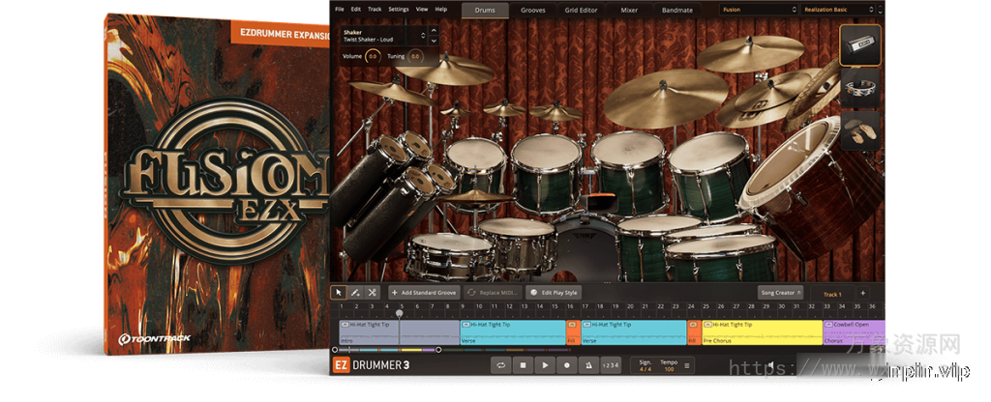This screenshot has width=991, height=402.
Task: Adjust the Volume knob
Action: pyautogui.click(x=373, y=56)
